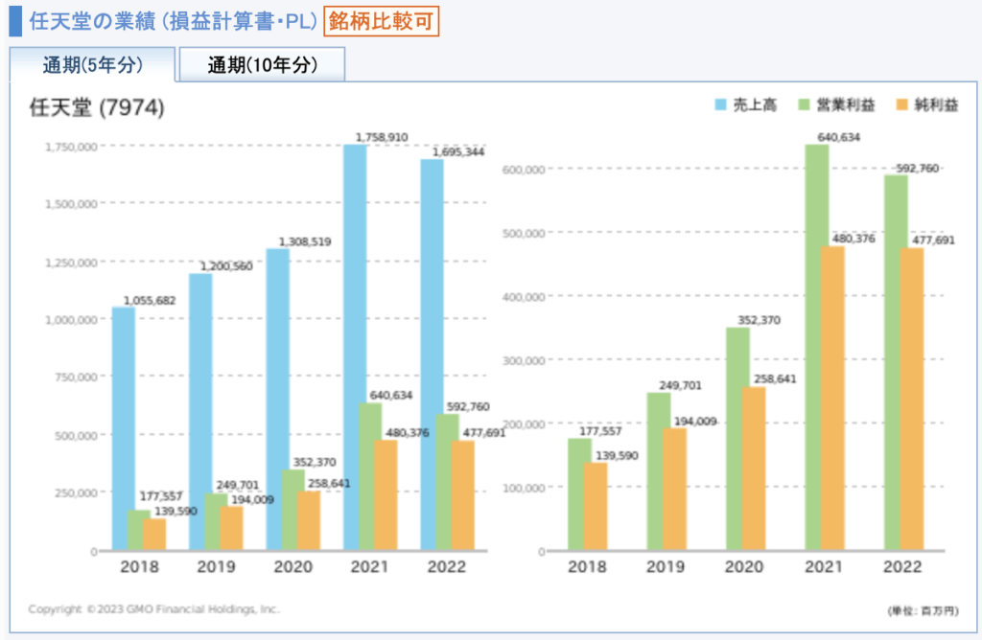Click the 1,200,560 sales value label
The image size is (982, 640).
226,266
